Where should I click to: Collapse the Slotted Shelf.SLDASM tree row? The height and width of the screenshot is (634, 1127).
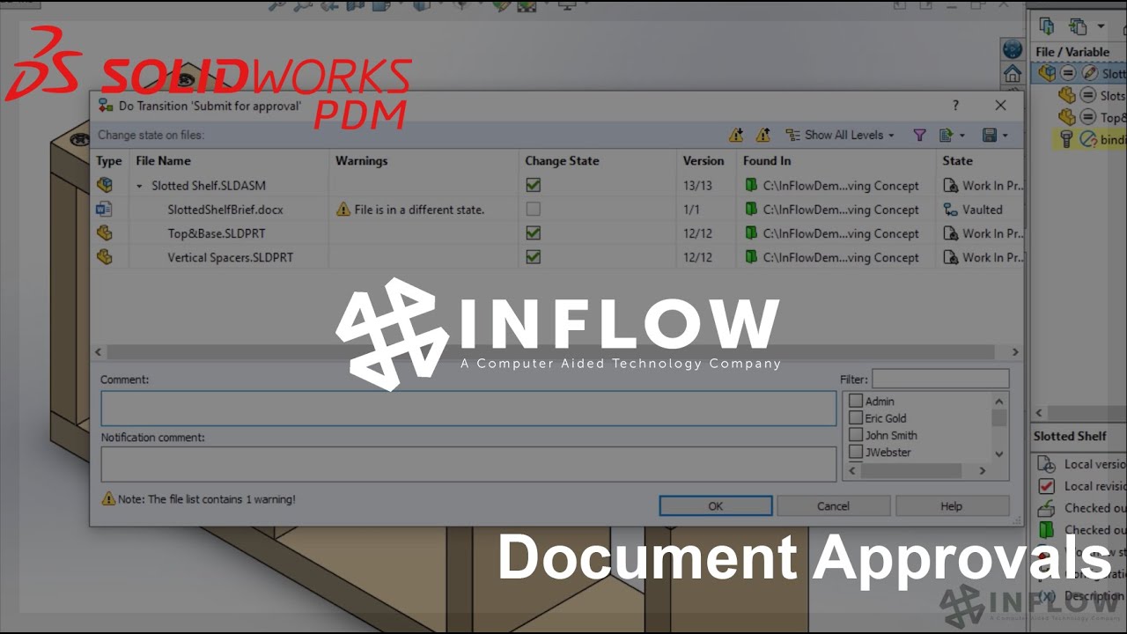pos(139,186)
